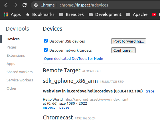Viewport: 160px width, 137px height.
Task: Click the size 1080 × 2022 text
Action: [73, 104]
